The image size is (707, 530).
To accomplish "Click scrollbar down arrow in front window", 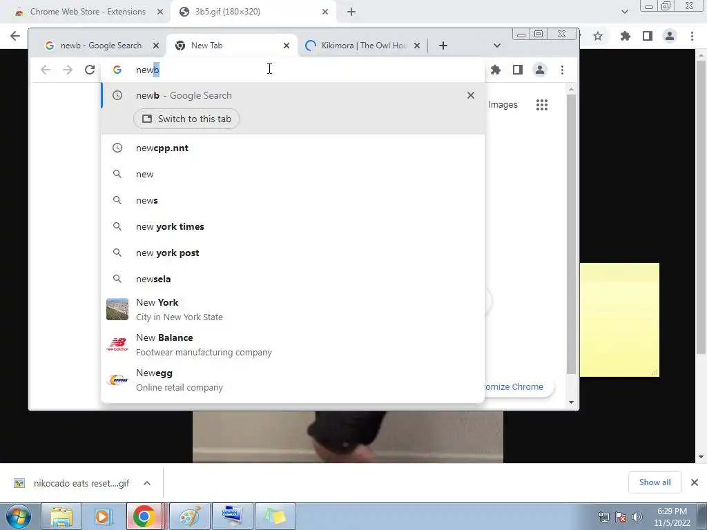I will click(571, 402).
